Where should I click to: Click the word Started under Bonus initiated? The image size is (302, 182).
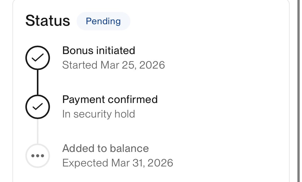click(x=80, y=65)
